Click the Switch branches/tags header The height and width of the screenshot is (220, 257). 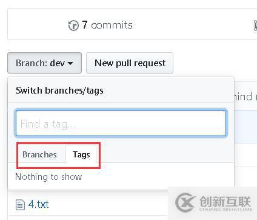(x=59, y=91)
